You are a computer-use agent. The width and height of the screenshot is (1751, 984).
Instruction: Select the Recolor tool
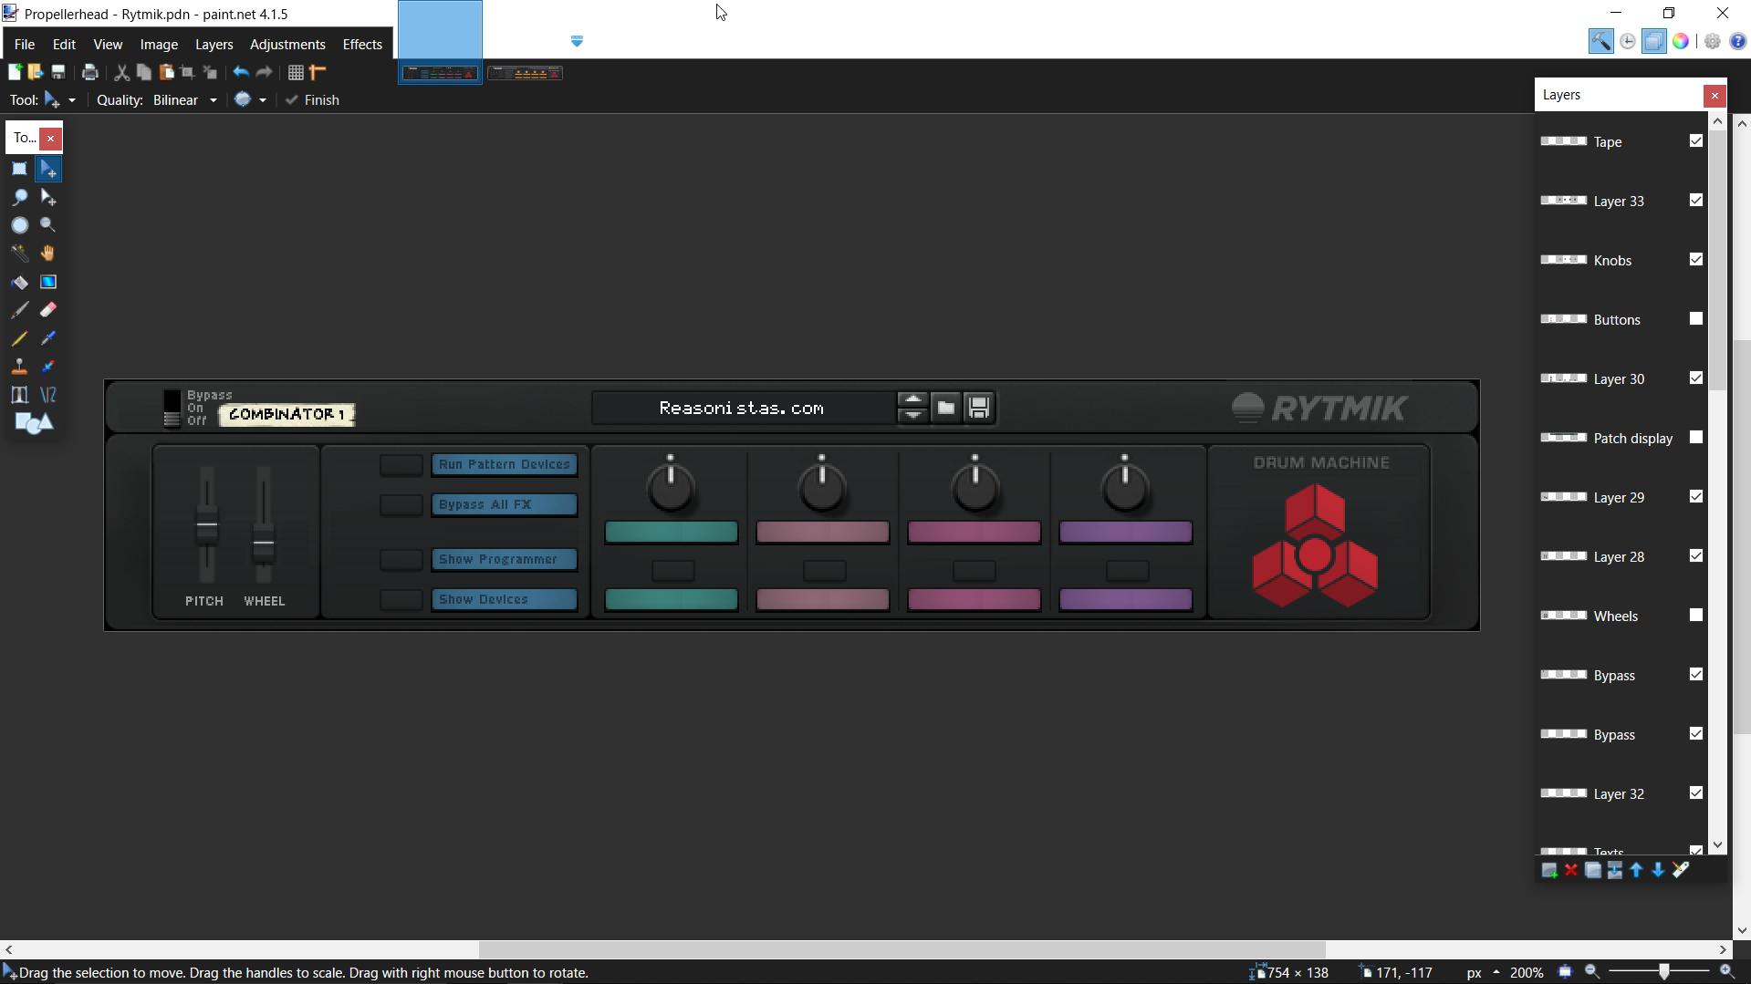48,367
